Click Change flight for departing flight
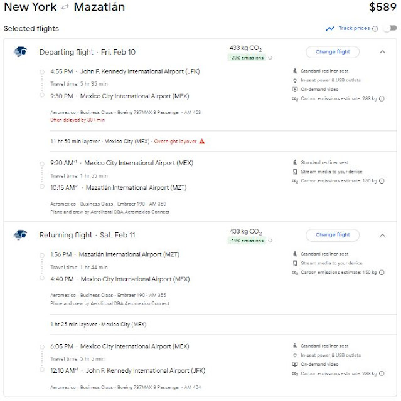This screenshot has height=401, width=401. pos(333,52)
